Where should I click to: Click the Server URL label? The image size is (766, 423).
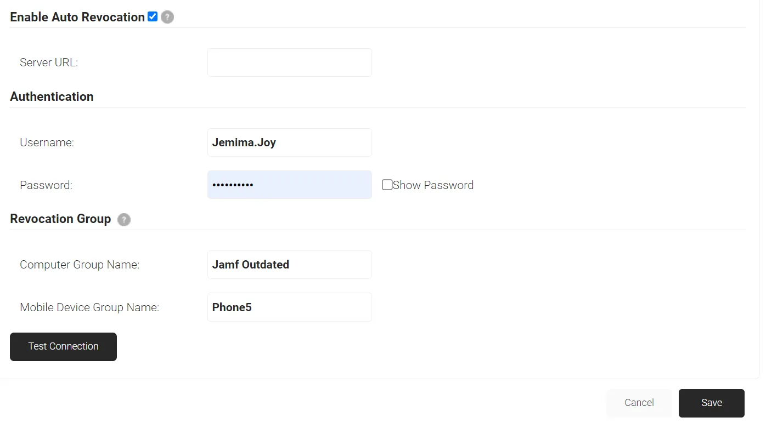click(x=49, y=62)
